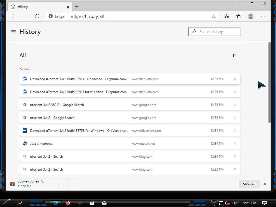
Task: Click the Subway Surfers.7z archive file icon
Action: (x=12, y=184)
